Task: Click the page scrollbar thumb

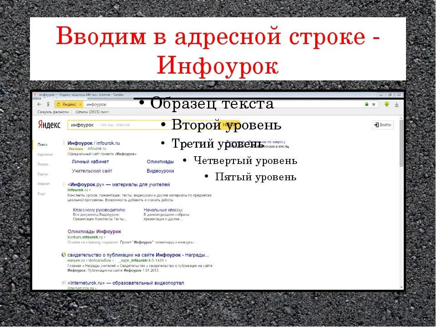Action: [401, 143]
